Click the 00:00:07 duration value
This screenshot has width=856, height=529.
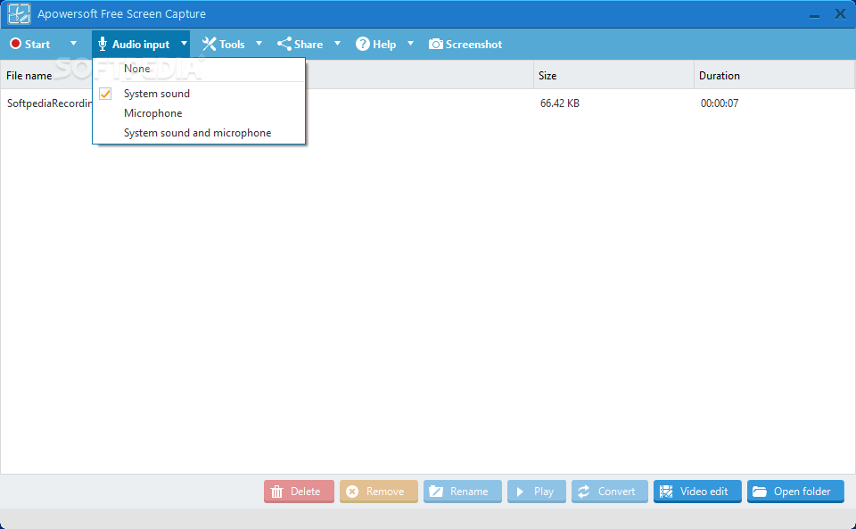point(720,103)
